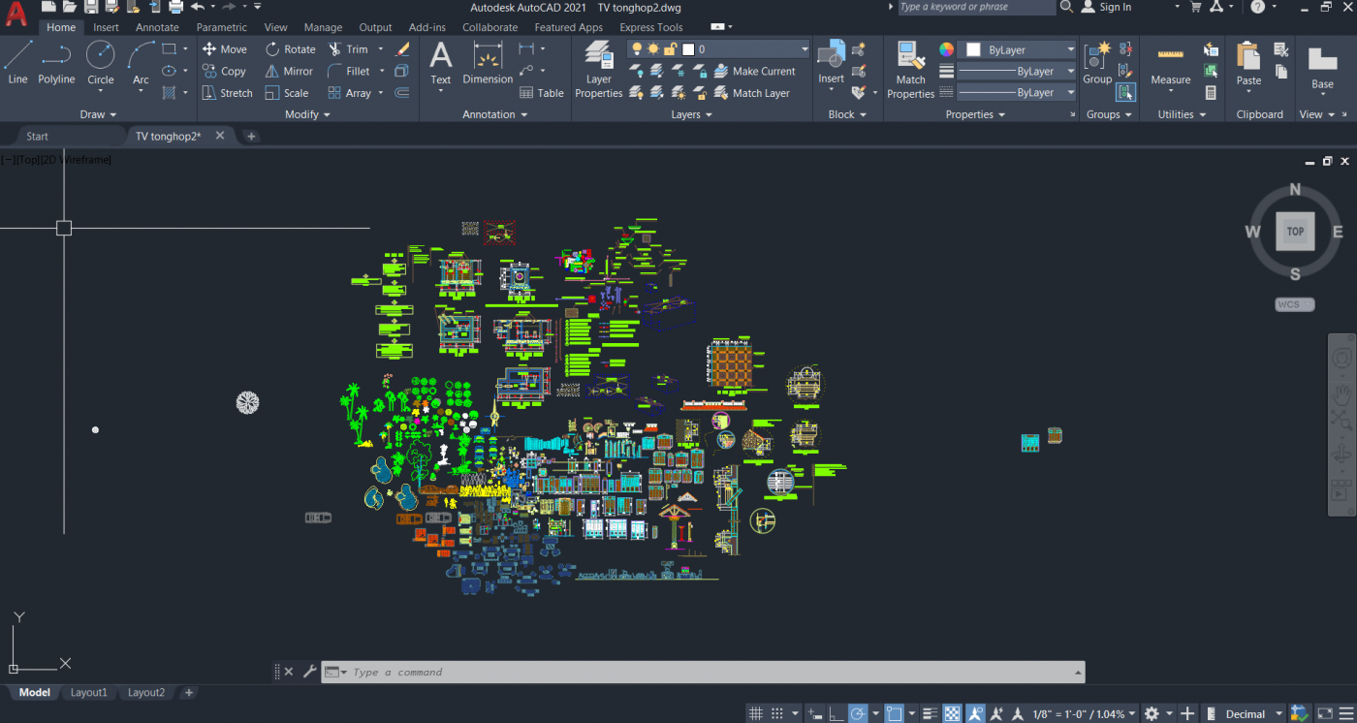Toggle lineweight display in status bar
1357x723 pixels.
coord(929,714)
